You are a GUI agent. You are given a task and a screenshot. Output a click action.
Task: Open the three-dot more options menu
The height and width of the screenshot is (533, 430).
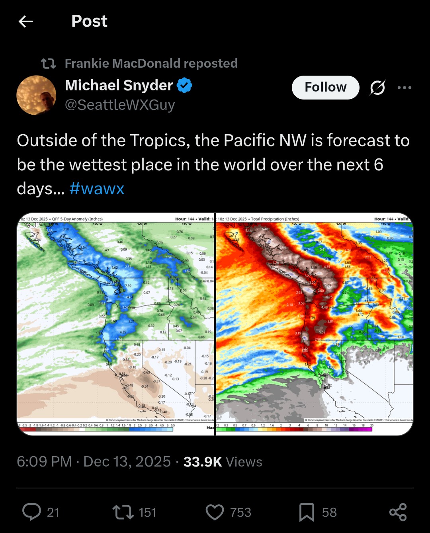point(404,88)
